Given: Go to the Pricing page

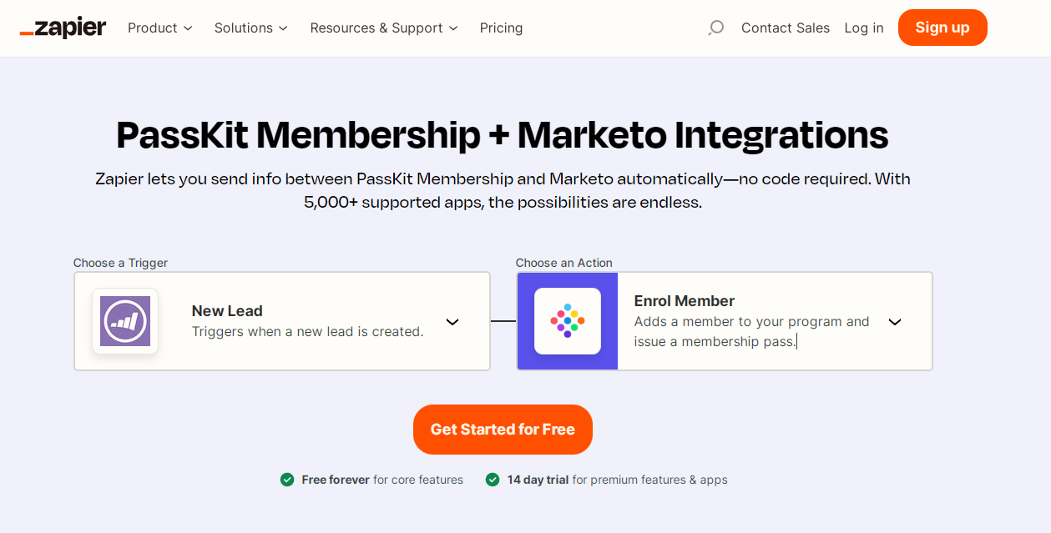Looking at the screenshot, I should pos(501,28).
